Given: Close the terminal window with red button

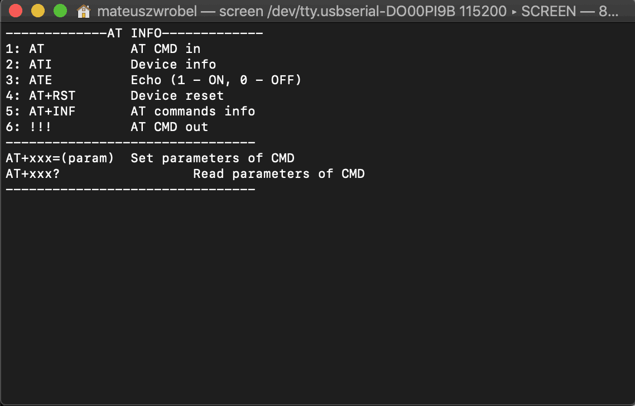Looking at the screenshot, I should point(16,11).
